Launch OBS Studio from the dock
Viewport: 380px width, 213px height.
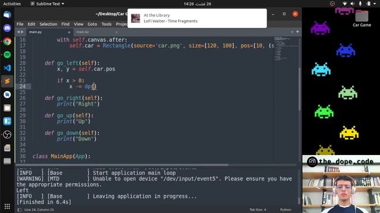pyautogui.click(x=7, y=134)
